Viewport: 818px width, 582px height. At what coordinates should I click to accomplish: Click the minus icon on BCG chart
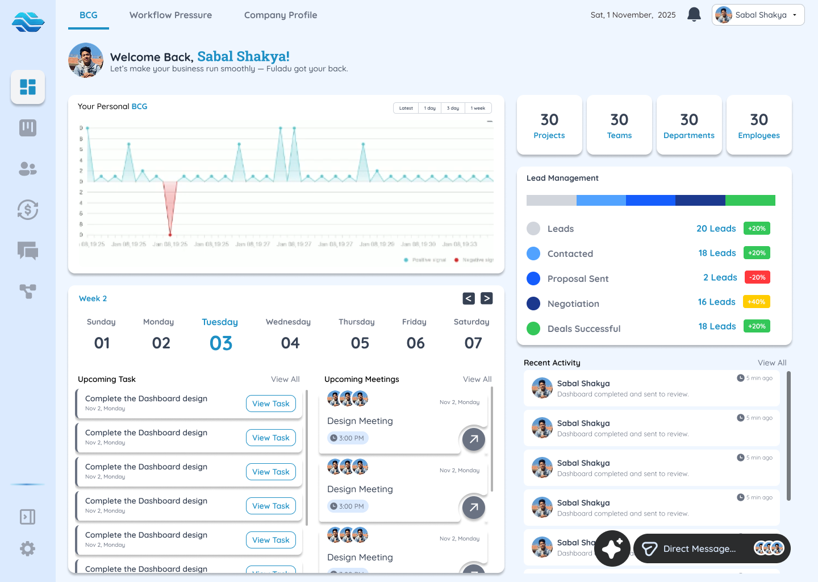[x=490, y=121]
